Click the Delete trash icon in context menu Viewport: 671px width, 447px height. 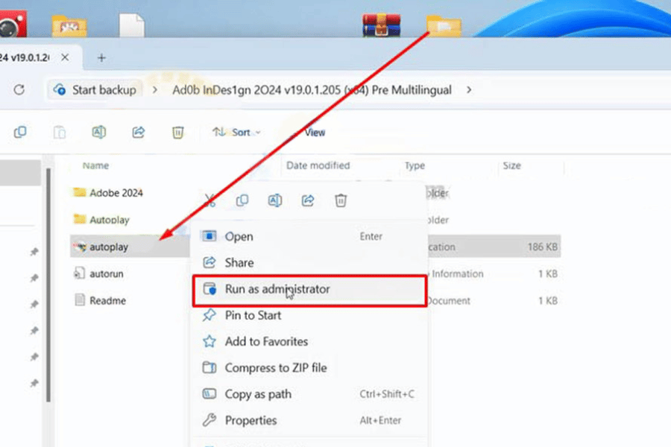341,200
